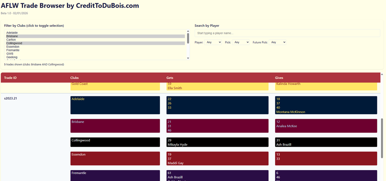Click the club list scrollbar down arrow

[188, 58]
